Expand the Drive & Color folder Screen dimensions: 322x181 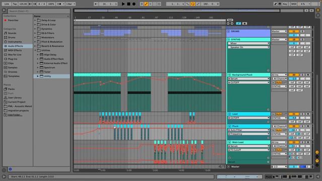click(x=35, y=25)
